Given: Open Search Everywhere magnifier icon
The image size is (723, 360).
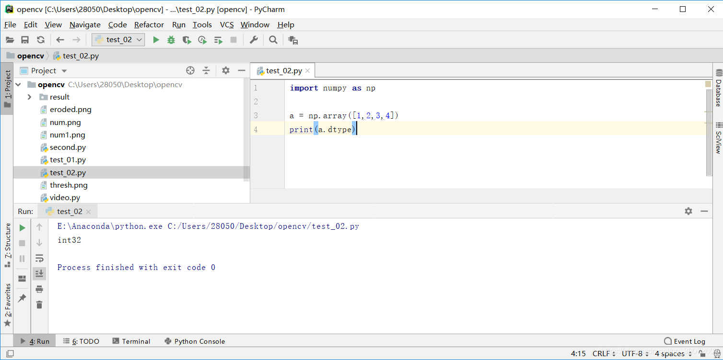Looking at the screenshot, I should pyautogui.click(x=273, y=40).
